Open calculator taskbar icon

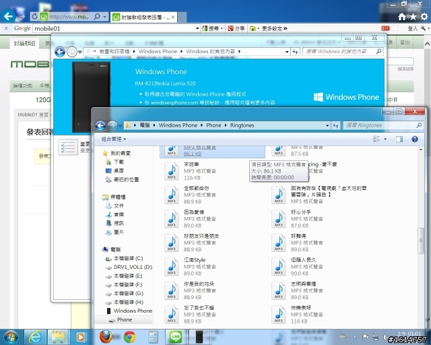153,337
